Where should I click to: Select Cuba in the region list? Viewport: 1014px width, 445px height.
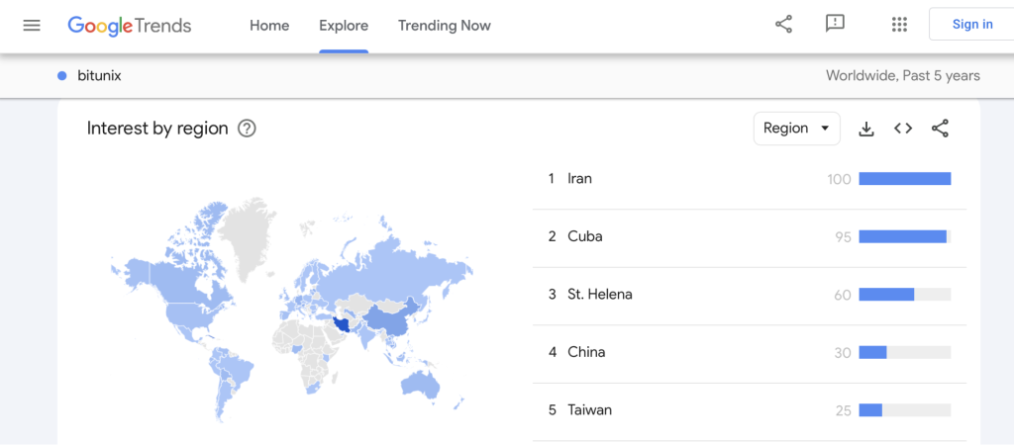(584, 236)
